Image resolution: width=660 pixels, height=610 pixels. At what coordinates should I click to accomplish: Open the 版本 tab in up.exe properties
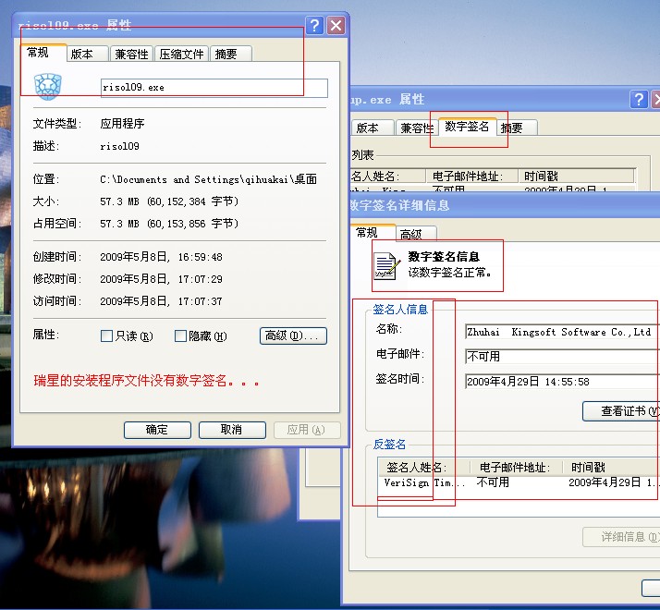(372, 128)
